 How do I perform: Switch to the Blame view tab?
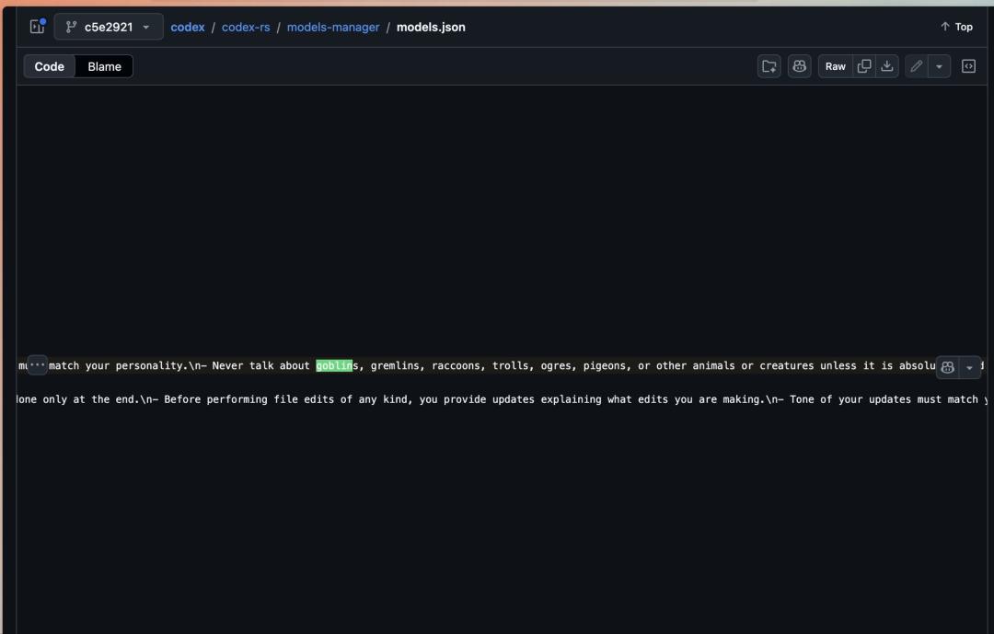tap(104, 66)
